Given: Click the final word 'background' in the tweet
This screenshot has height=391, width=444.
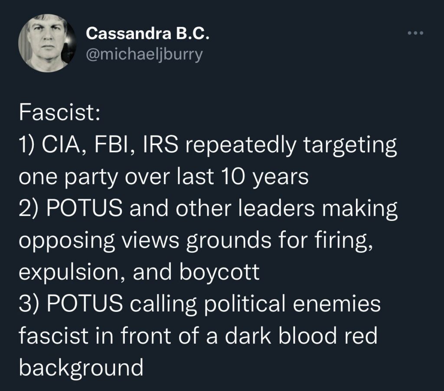Looking at the screenshot, I should point(81,367).
